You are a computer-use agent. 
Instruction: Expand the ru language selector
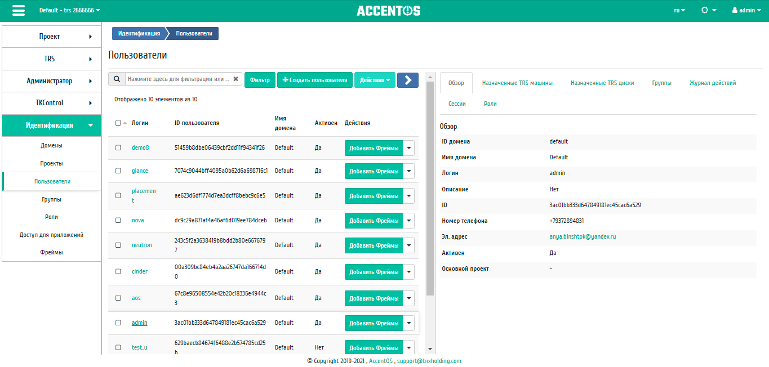pyautogui.click(x=679, y=10)
